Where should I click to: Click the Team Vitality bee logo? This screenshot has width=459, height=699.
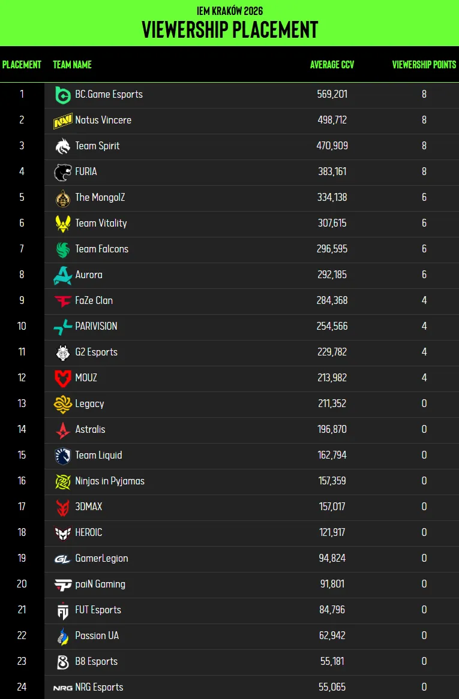coord(62,224)
